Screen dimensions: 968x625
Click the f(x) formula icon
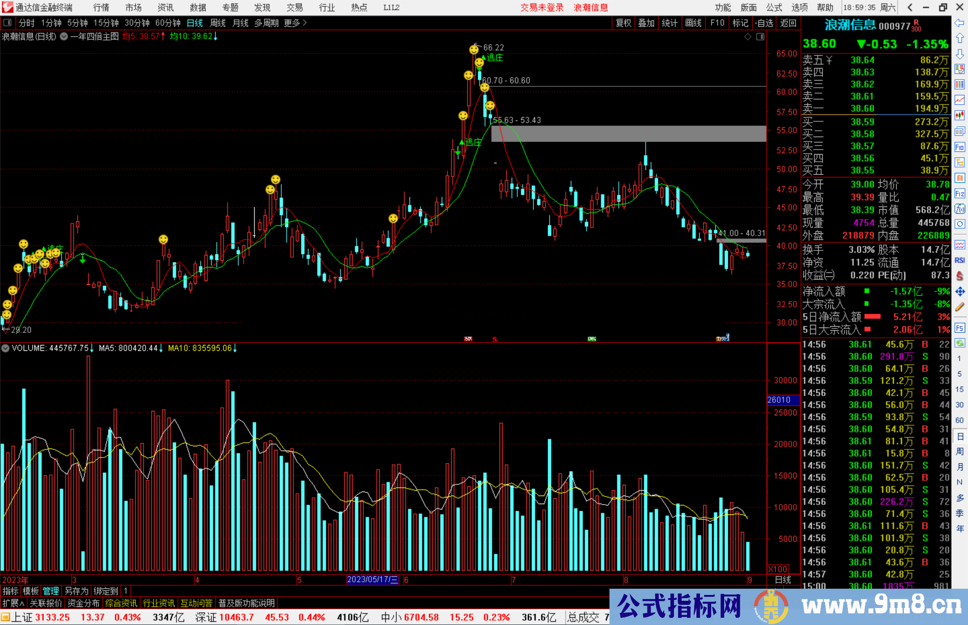959,209
